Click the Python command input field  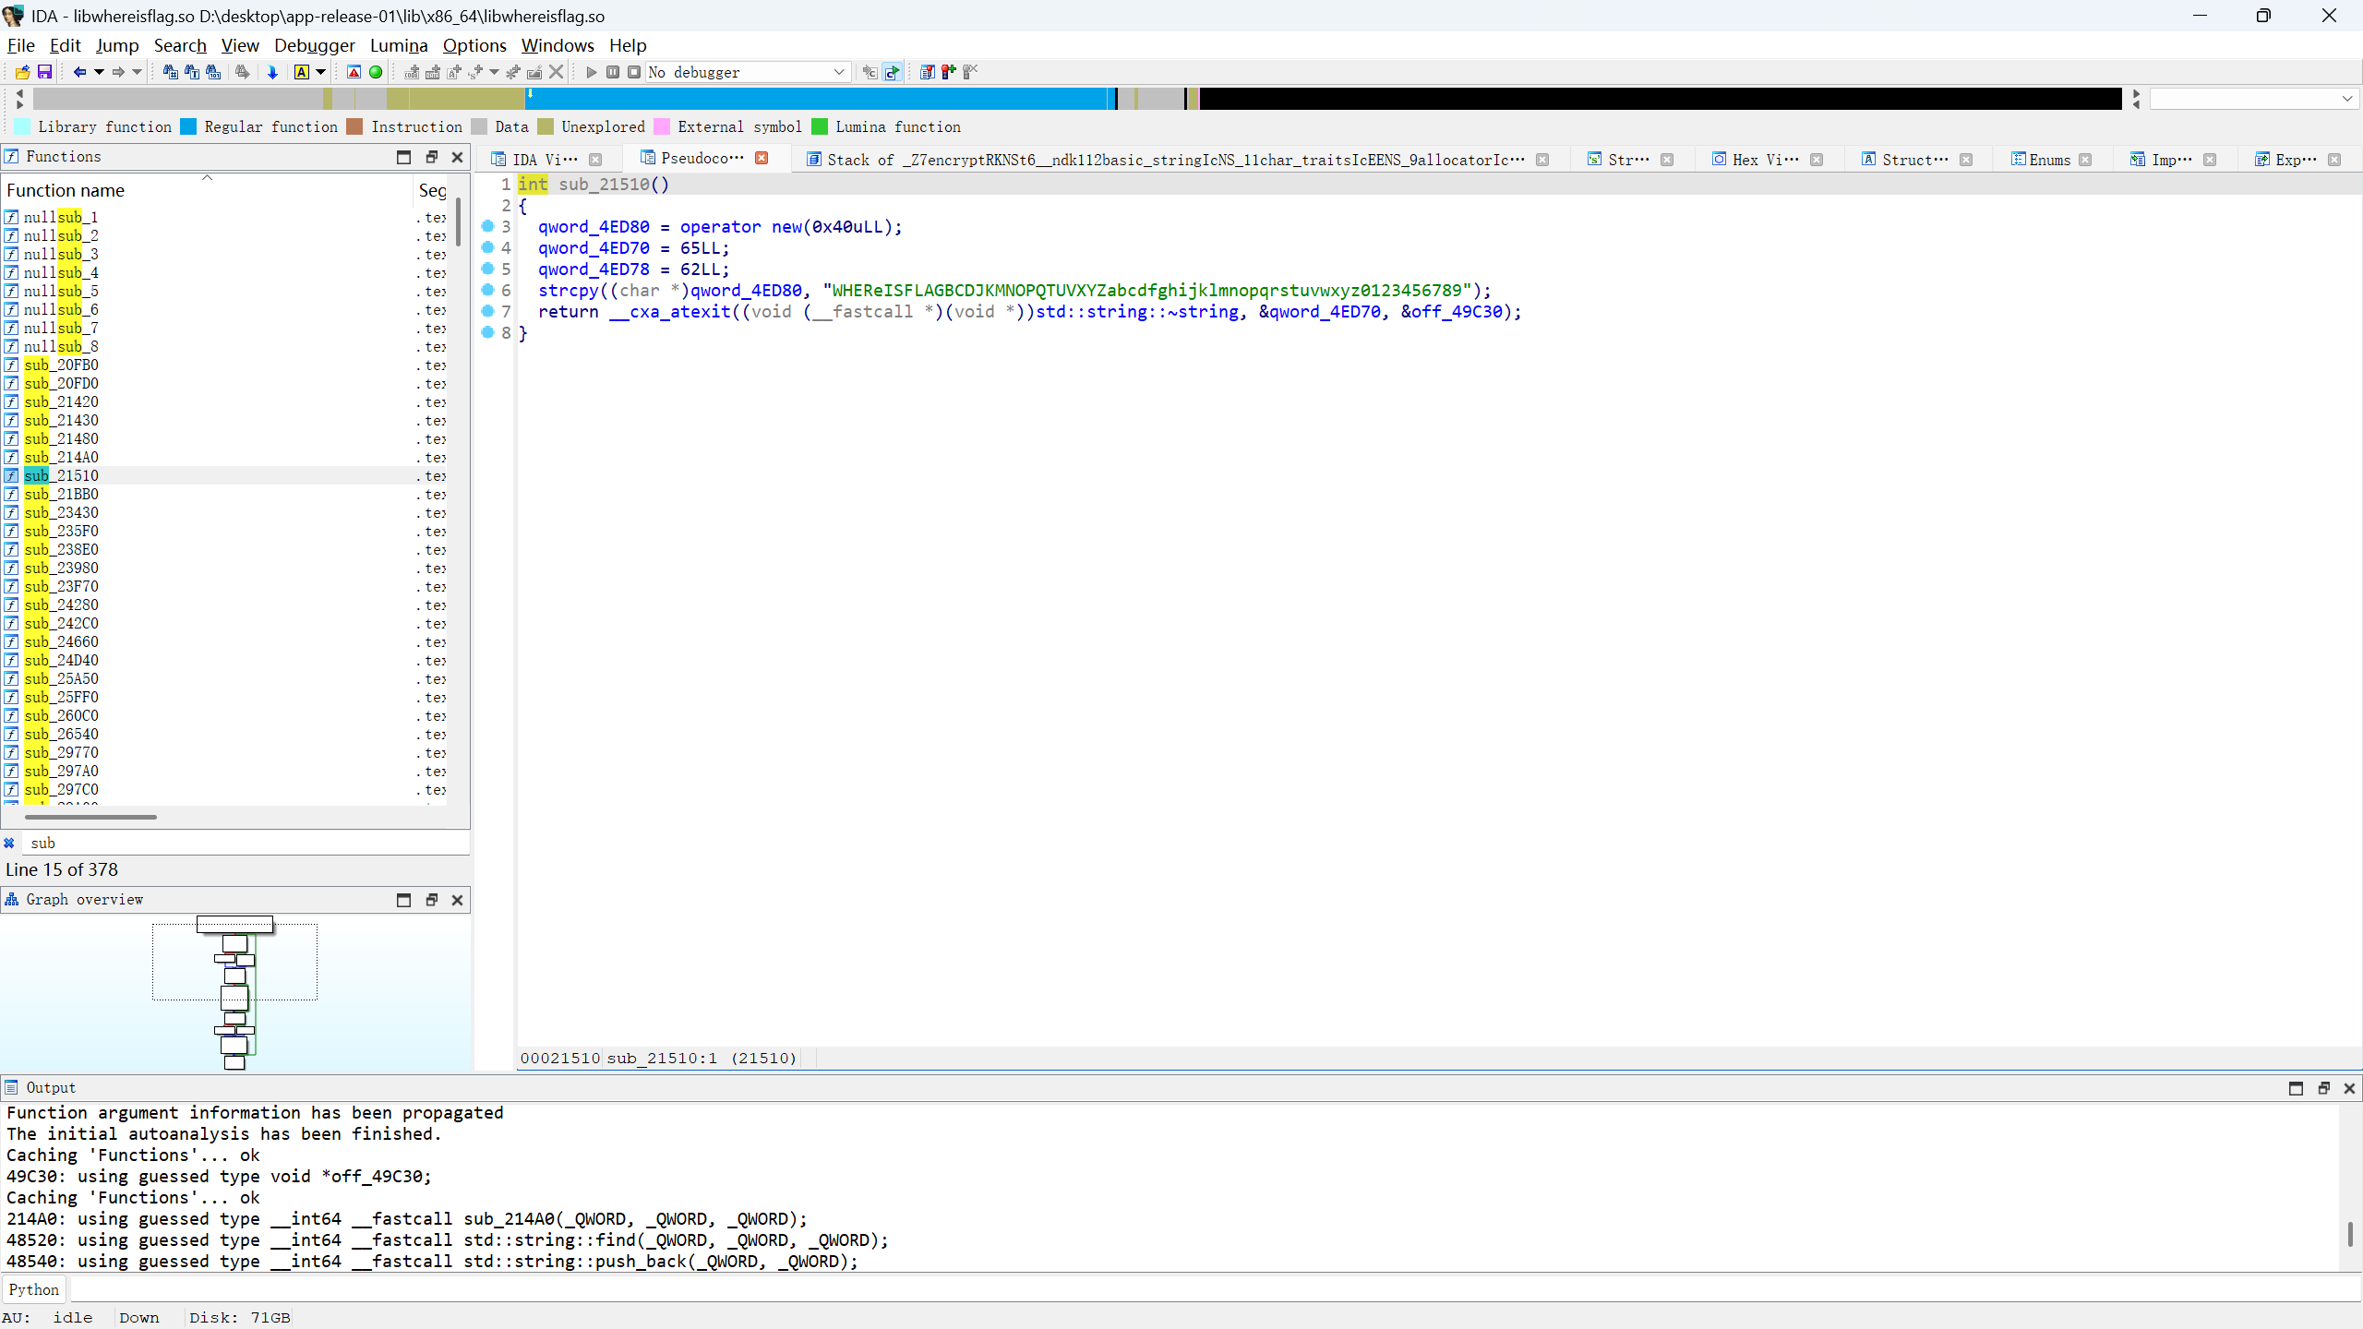1215,1289
